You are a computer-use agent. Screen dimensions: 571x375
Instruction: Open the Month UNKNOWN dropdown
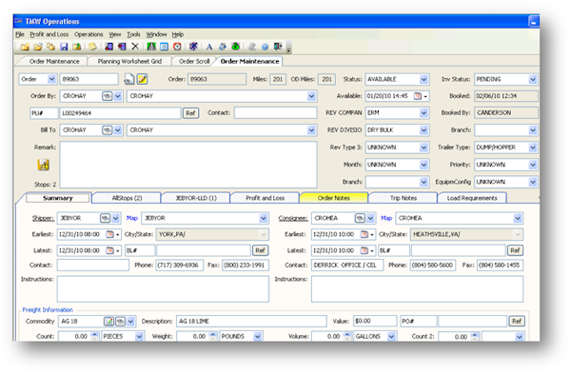pyautogui.click(x=423, y=165)
